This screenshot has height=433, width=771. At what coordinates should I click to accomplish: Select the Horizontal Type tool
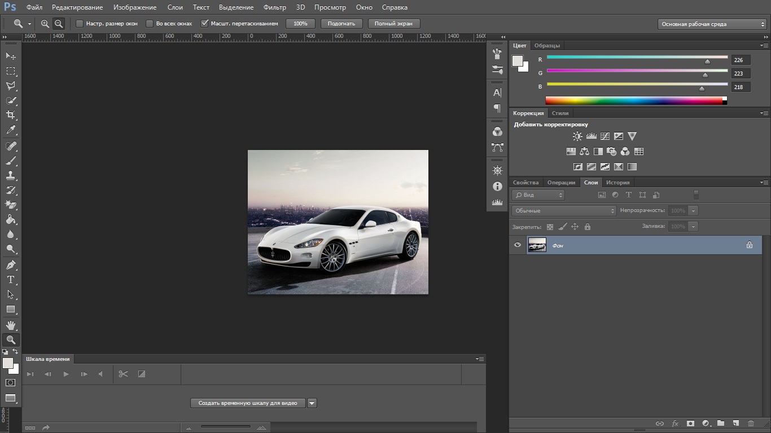click(11, 280)
